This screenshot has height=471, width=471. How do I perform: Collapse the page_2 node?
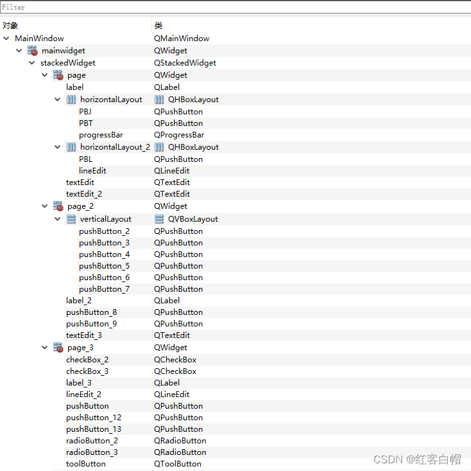[x=45, y=206]
